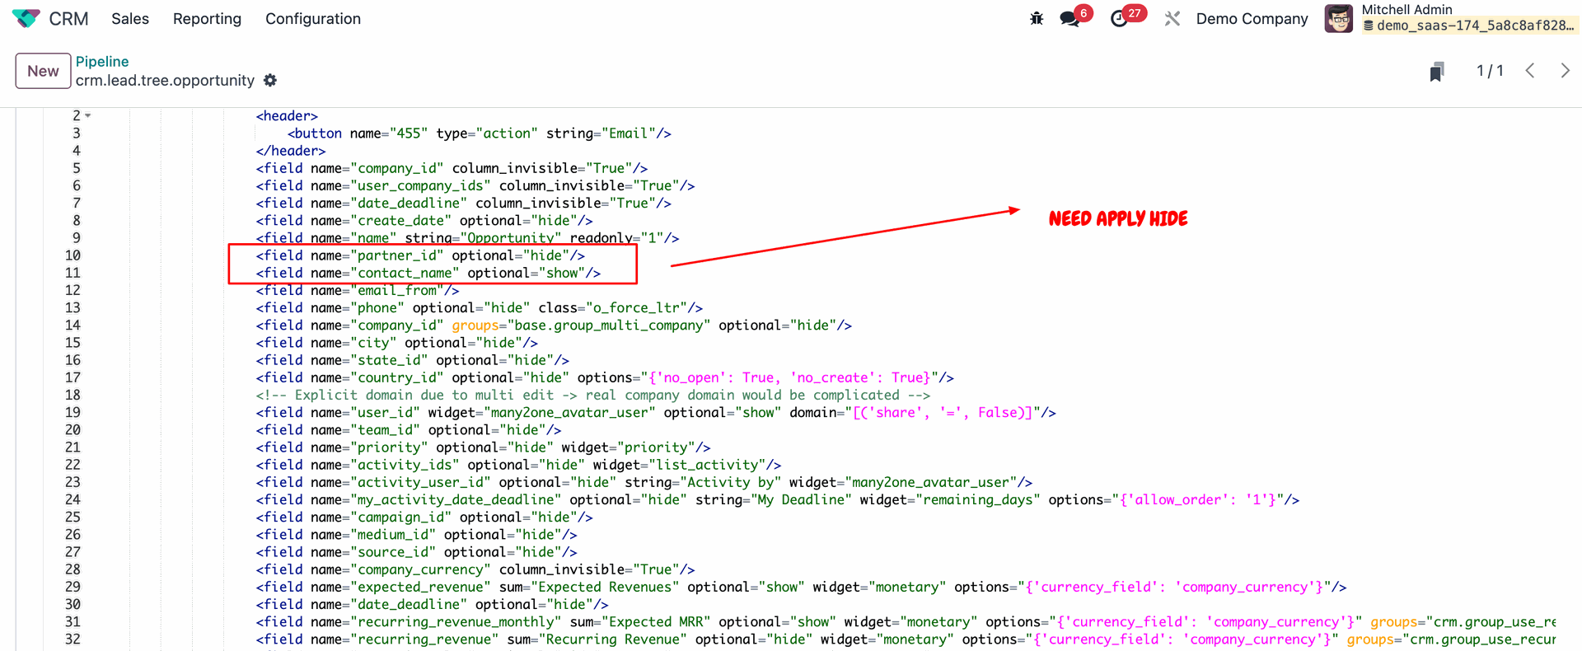1582x651 pixels.
Task: Open the Reporting menu
Action: tap(207, 18)
